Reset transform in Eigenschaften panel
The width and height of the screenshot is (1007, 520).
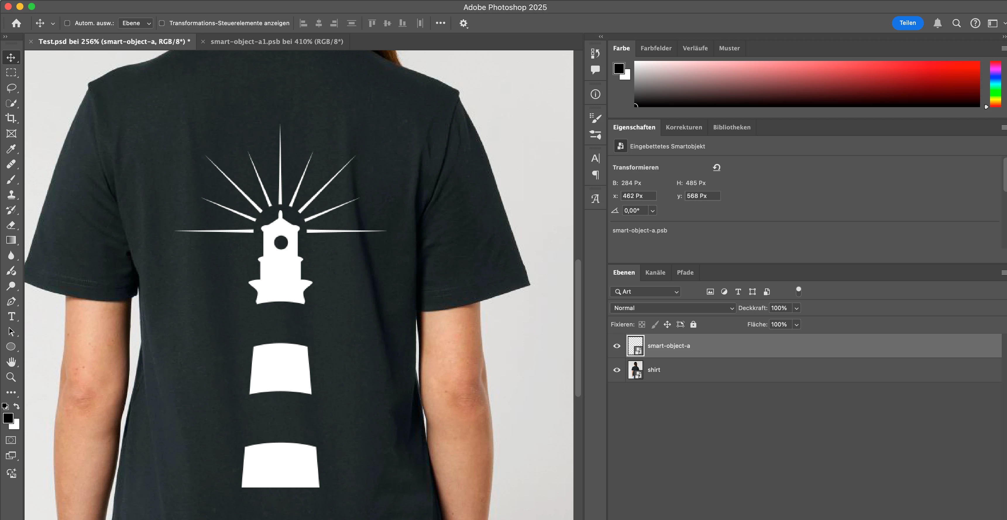pyautogui.click(x=716, y=167)
